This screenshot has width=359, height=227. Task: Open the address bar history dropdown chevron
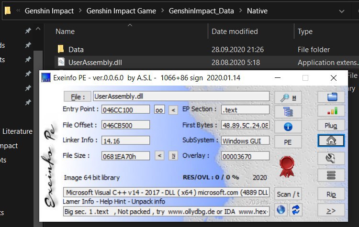point(342,11)
